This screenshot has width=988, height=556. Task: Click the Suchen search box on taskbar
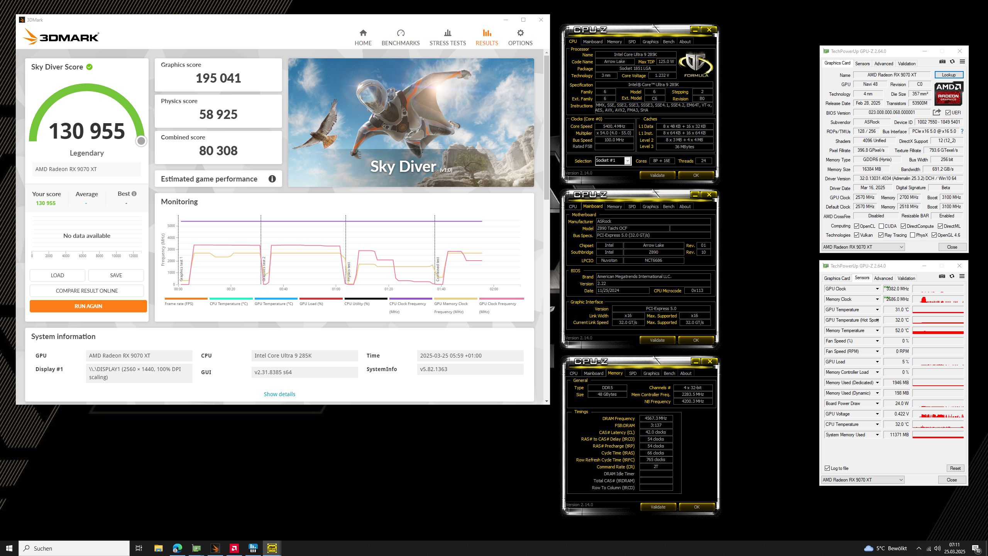point(74,548)
